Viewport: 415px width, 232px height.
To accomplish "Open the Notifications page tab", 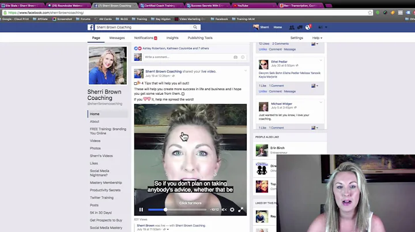I will coord(145,38).
